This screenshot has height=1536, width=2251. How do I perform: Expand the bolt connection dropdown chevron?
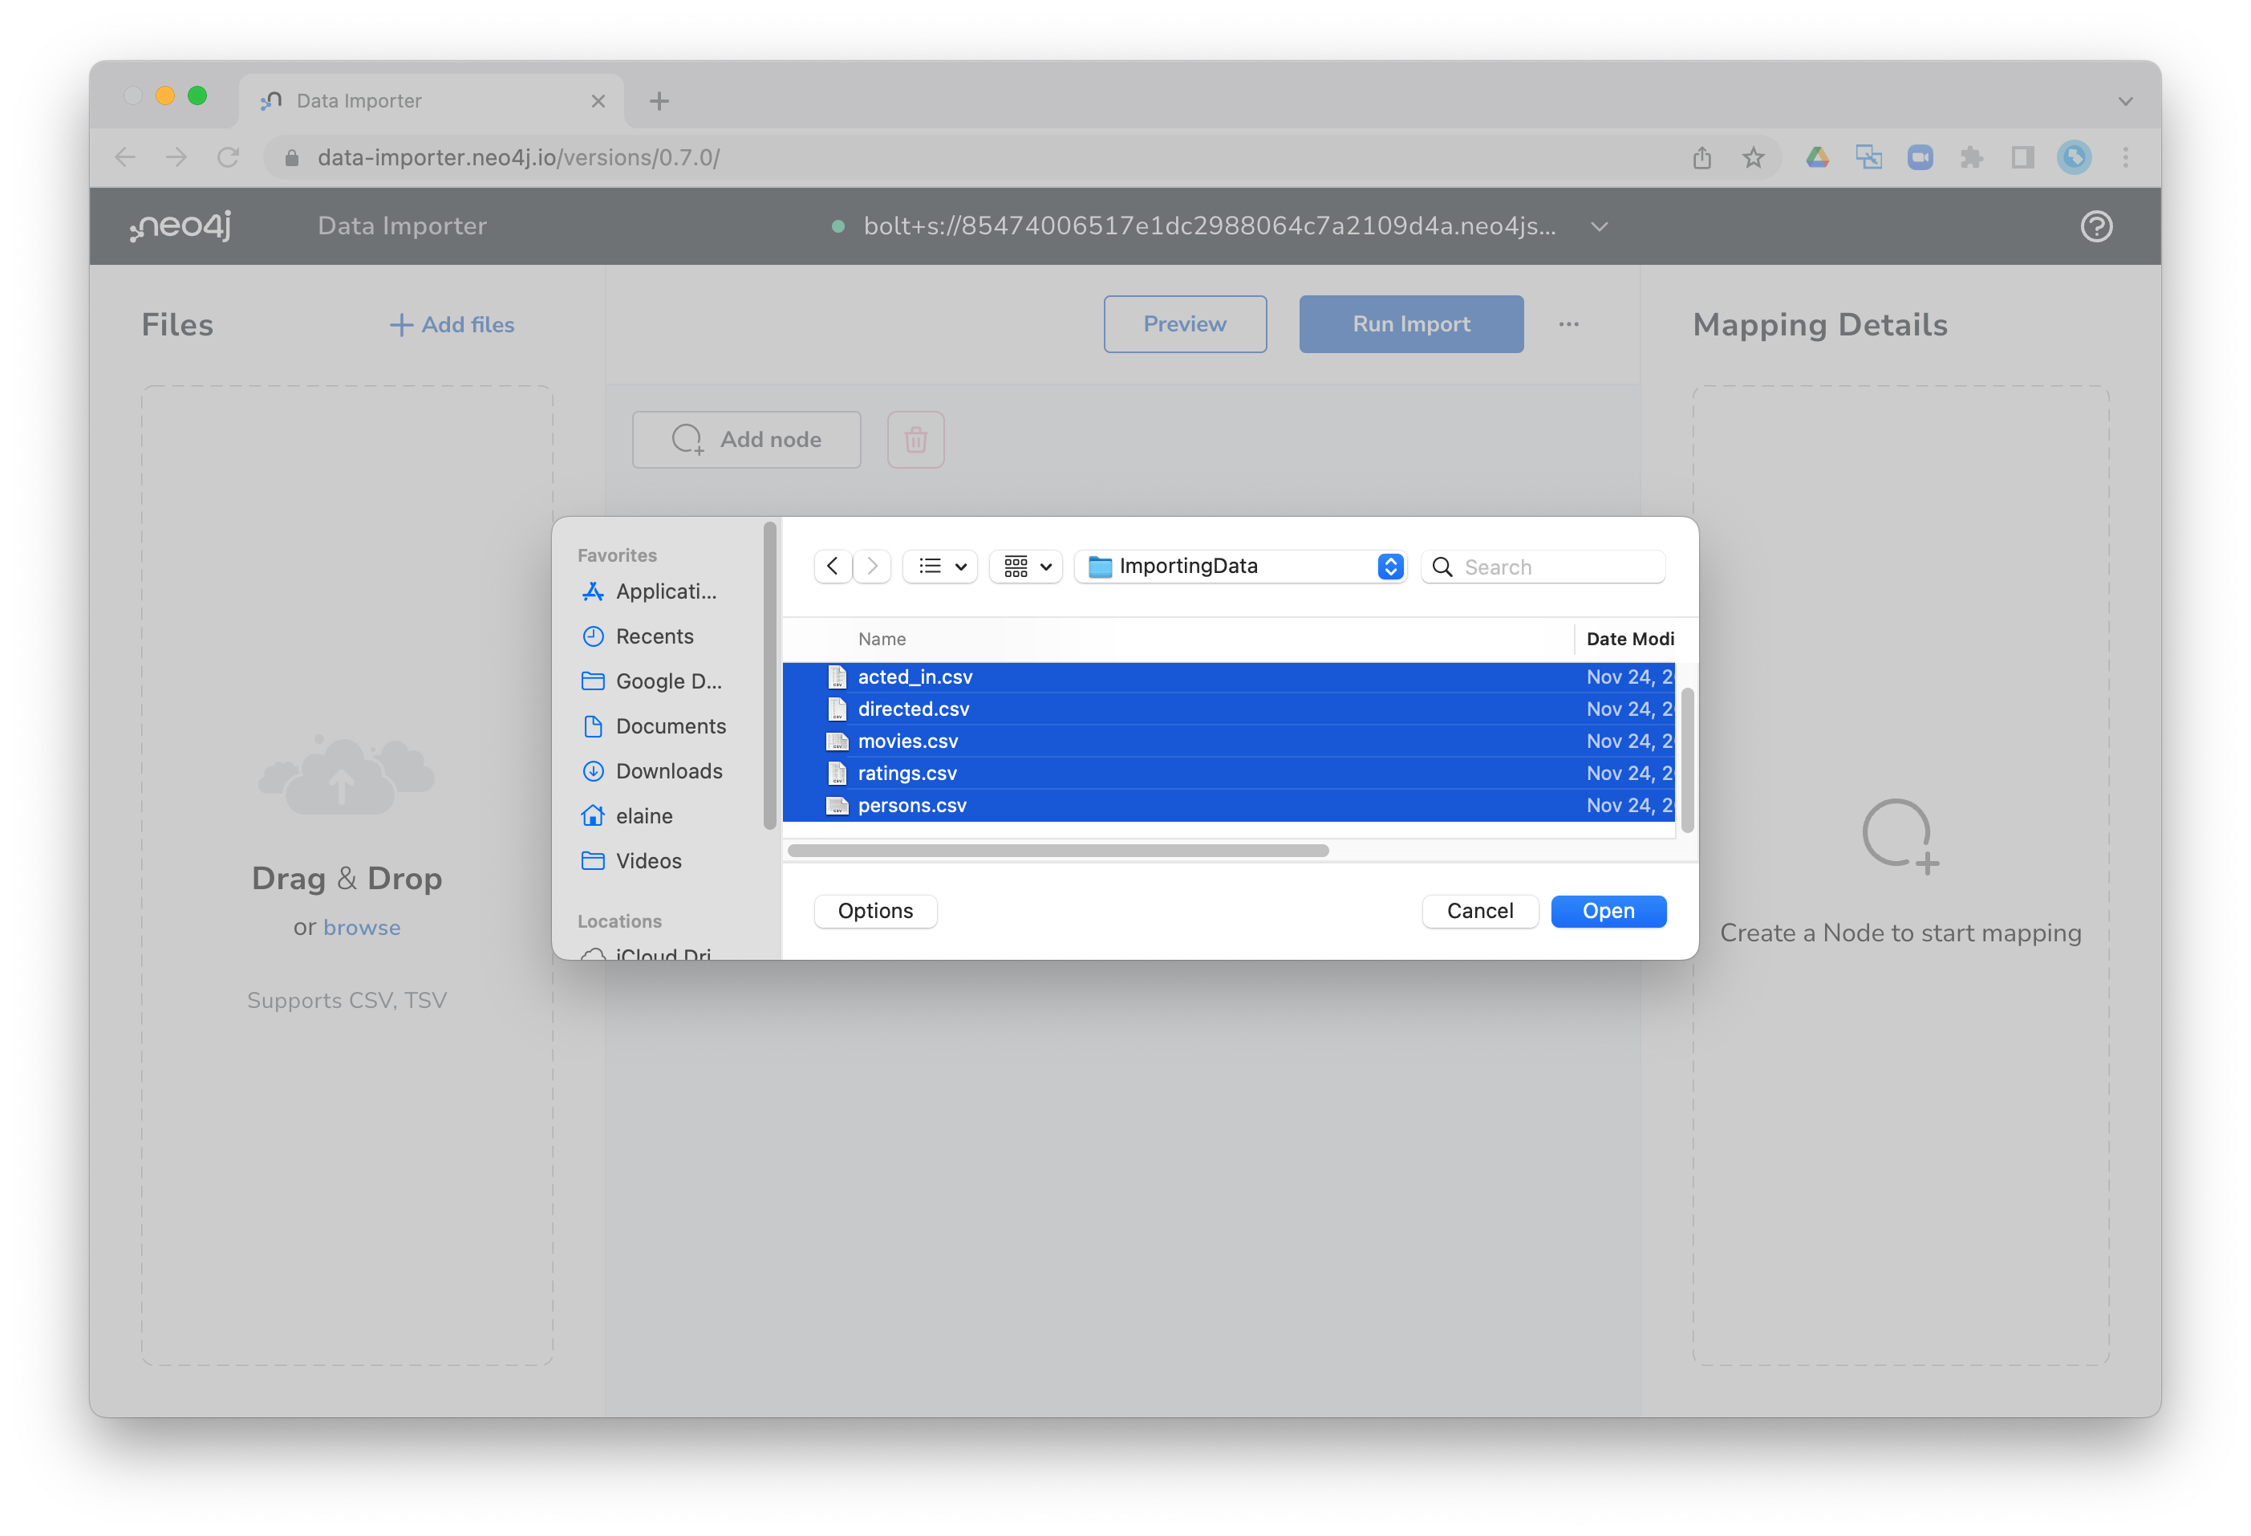(1599, 227)
